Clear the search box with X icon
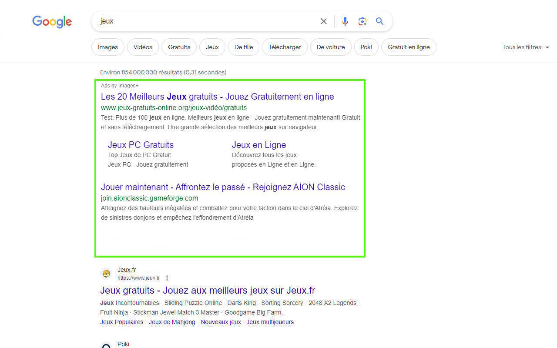Viewport: 557px width, 348px height. (323, 21)
